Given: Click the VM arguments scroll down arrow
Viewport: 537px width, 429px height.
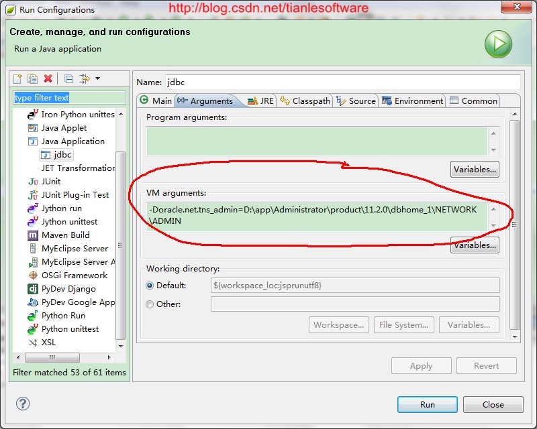Looking at the screenshot, I should (x=493, y=226).
